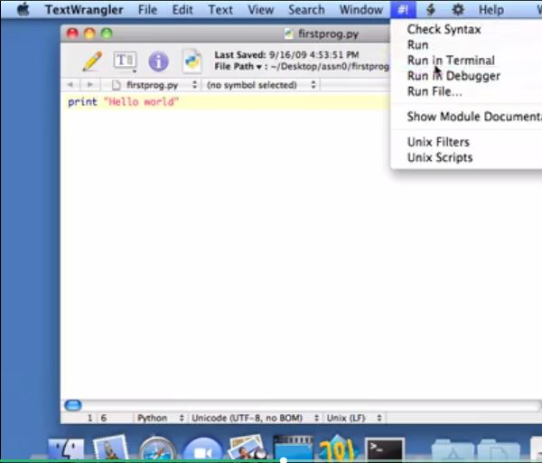542x463 pixels.
Task: Open the yellow 301 icon in Dock
Action: (x=339, y=449)
